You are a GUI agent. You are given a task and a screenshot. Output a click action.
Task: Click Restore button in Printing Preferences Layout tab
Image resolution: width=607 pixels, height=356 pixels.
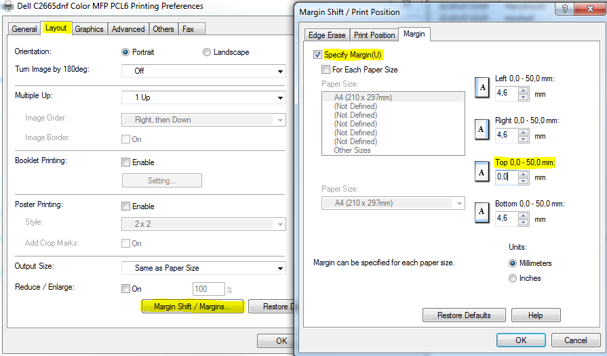[x=272, y=307]
